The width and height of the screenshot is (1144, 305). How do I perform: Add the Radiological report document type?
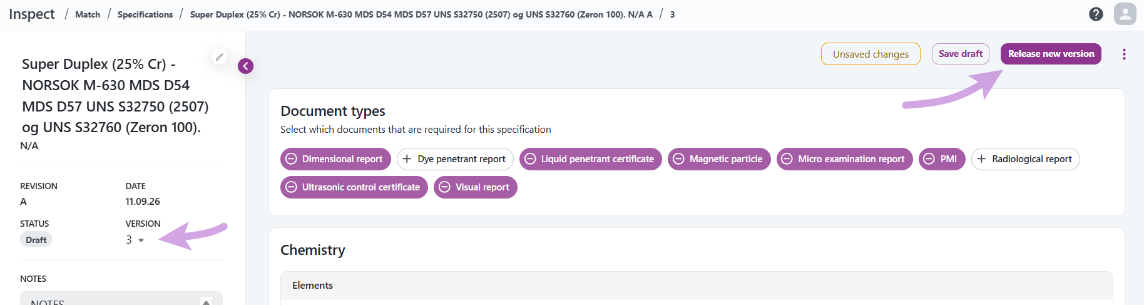(x=1025, y=159)
